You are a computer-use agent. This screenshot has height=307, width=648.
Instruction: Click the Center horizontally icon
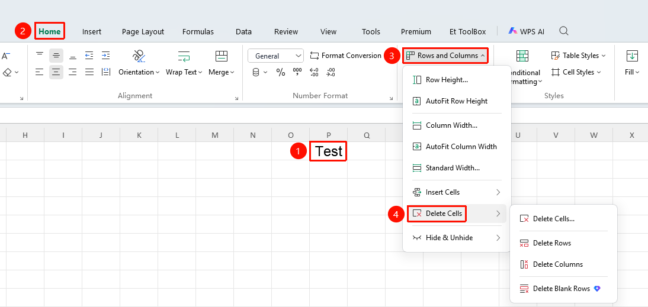tap(56, 72)
